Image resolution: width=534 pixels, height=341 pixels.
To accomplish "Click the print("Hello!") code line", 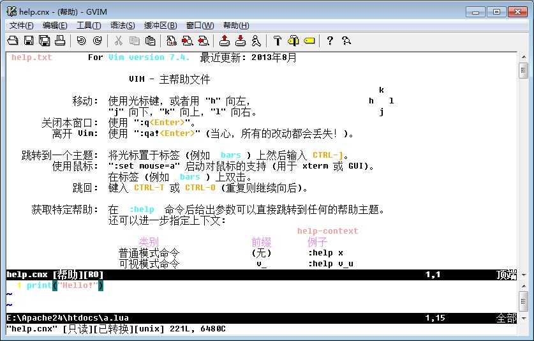I will pyautogui.click(x=64, y=285).
